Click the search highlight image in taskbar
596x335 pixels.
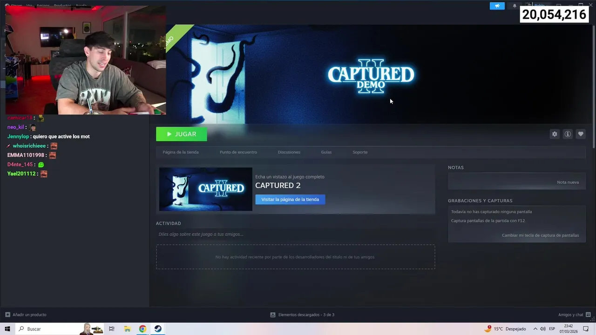click(x=91, y=328)
